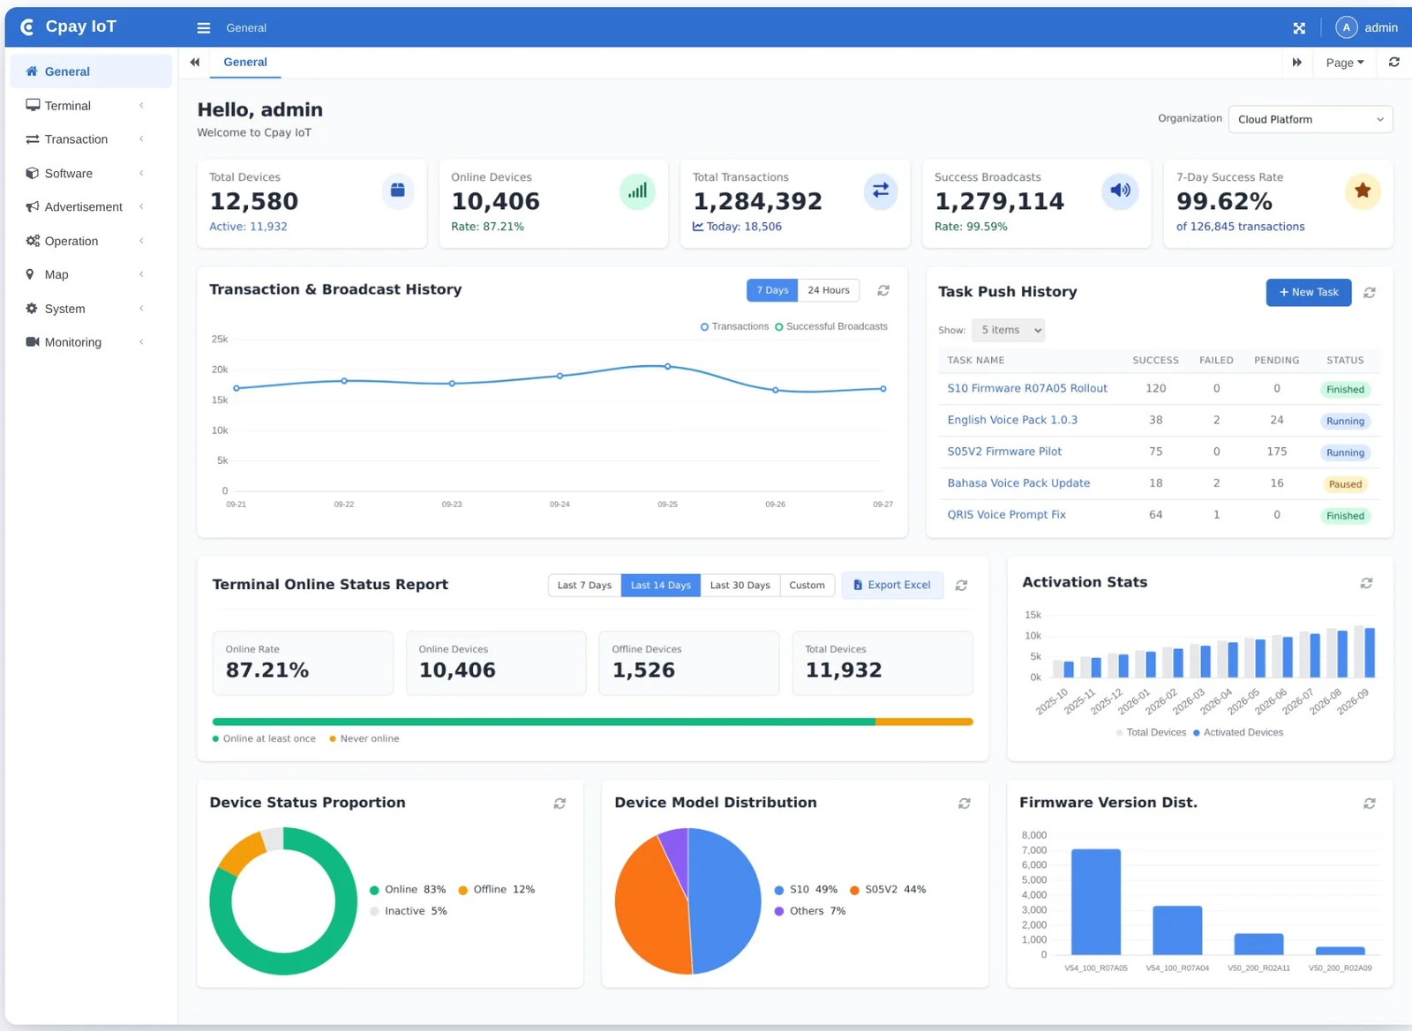This screenshot has height=1031, width=1412.
Task: Open the Page dropdown menu
Action: pos(1345,63)
